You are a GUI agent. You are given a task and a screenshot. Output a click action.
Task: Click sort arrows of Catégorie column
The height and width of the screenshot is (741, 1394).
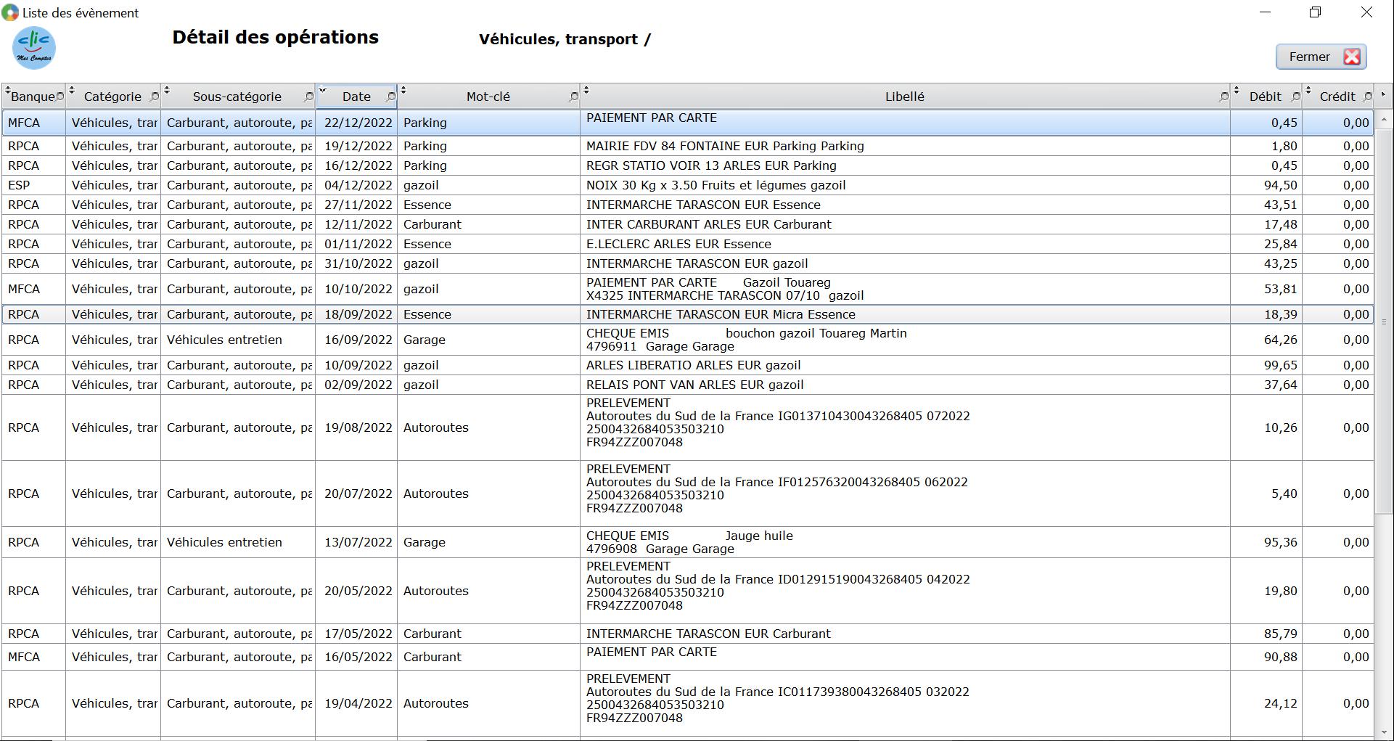pos(71,90)
